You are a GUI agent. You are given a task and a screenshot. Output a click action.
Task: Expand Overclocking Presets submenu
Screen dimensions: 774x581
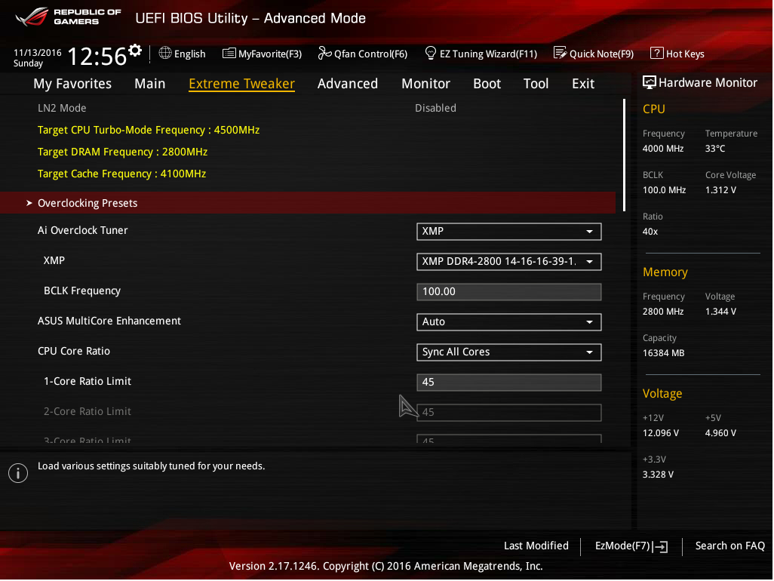(x=308, y=203)
